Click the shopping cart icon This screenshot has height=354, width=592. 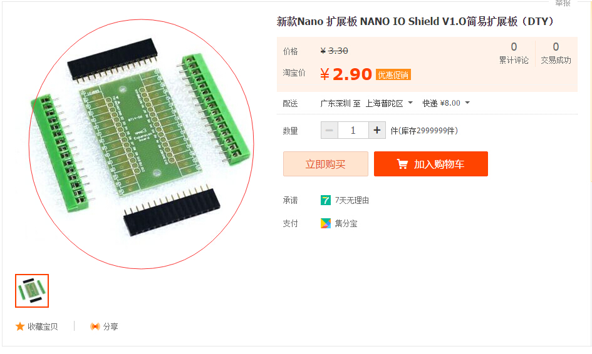[x=402, y=164]
